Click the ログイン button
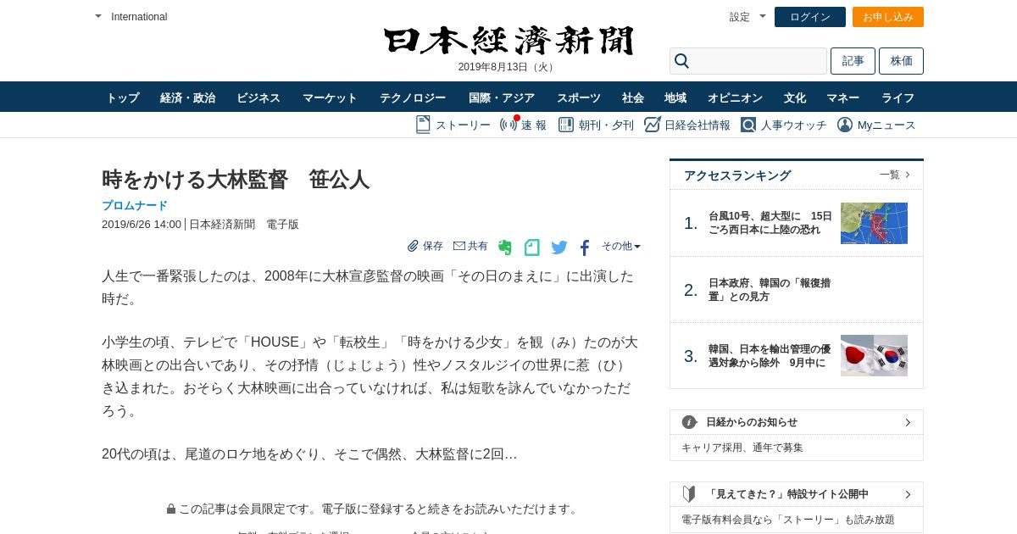The height and width of the screenshot is (534, 1017). click(x=810, y=17)
